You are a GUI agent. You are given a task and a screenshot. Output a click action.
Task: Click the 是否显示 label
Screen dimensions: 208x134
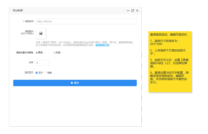click(x=29, y=72)
